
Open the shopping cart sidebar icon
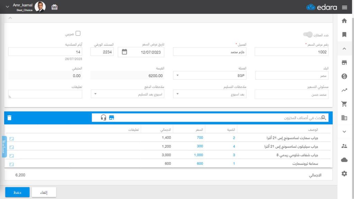pyautogui.click(x=344, y=104)
